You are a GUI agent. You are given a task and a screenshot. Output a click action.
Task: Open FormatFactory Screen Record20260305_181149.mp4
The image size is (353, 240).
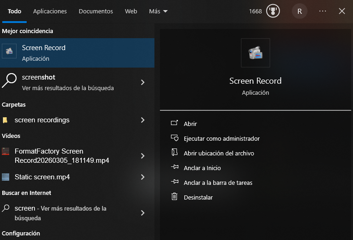[77, 156]
